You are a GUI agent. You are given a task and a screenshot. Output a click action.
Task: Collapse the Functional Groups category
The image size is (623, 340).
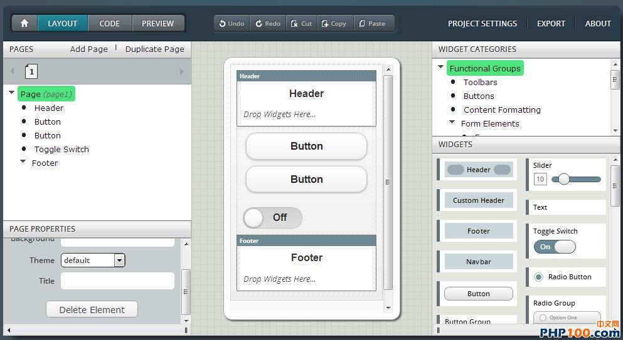441,68
